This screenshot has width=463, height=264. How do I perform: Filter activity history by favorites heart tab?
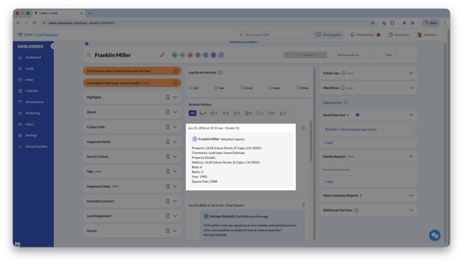tap(271, 113)
